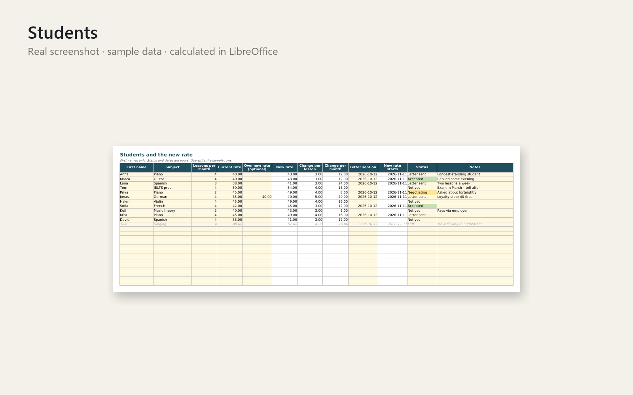Select the 'Helen' name cell
Viewport: 633px width, 395px height.
coord(136,202)
